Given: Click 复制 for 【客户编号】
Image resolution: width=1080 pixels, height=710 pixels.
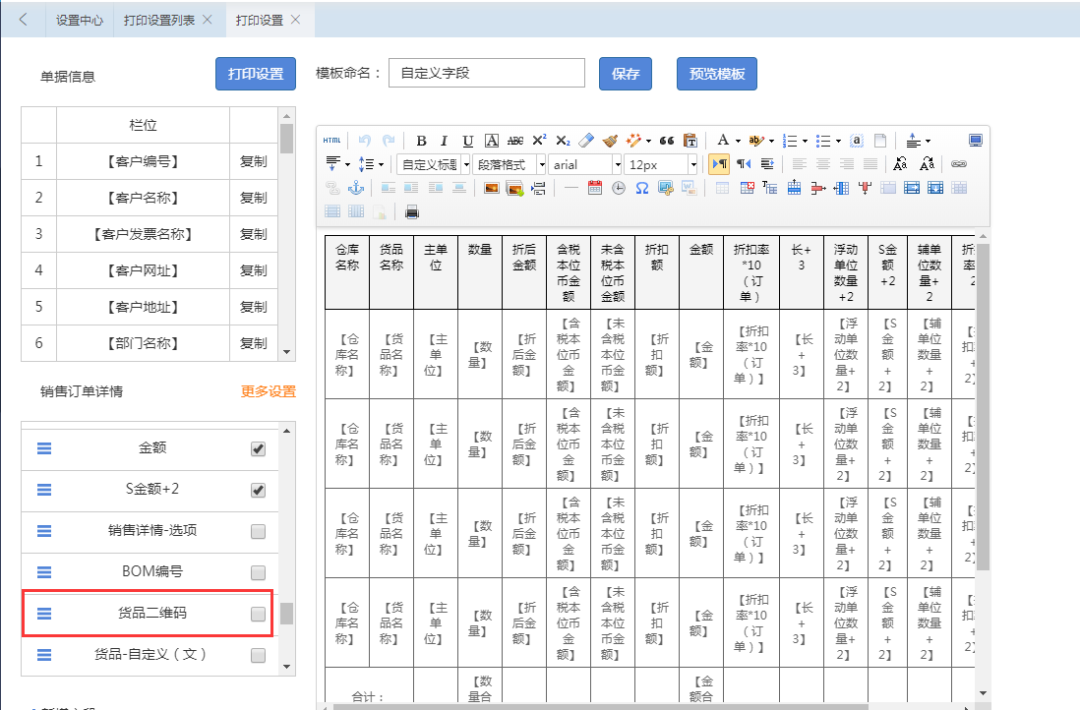Looking at the screenshot, I should (x=254, y=161).
